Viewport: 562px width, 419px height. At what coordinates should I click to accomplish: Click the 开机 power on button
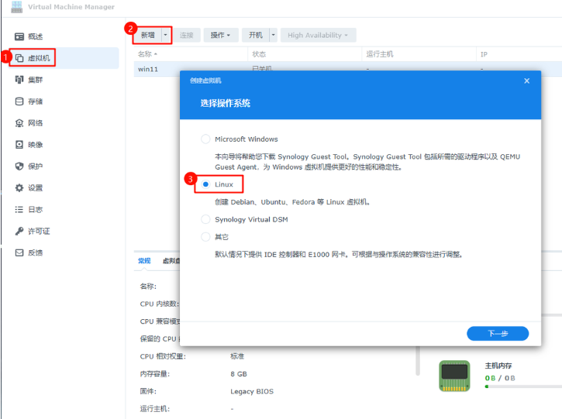[x=256, y=35]
